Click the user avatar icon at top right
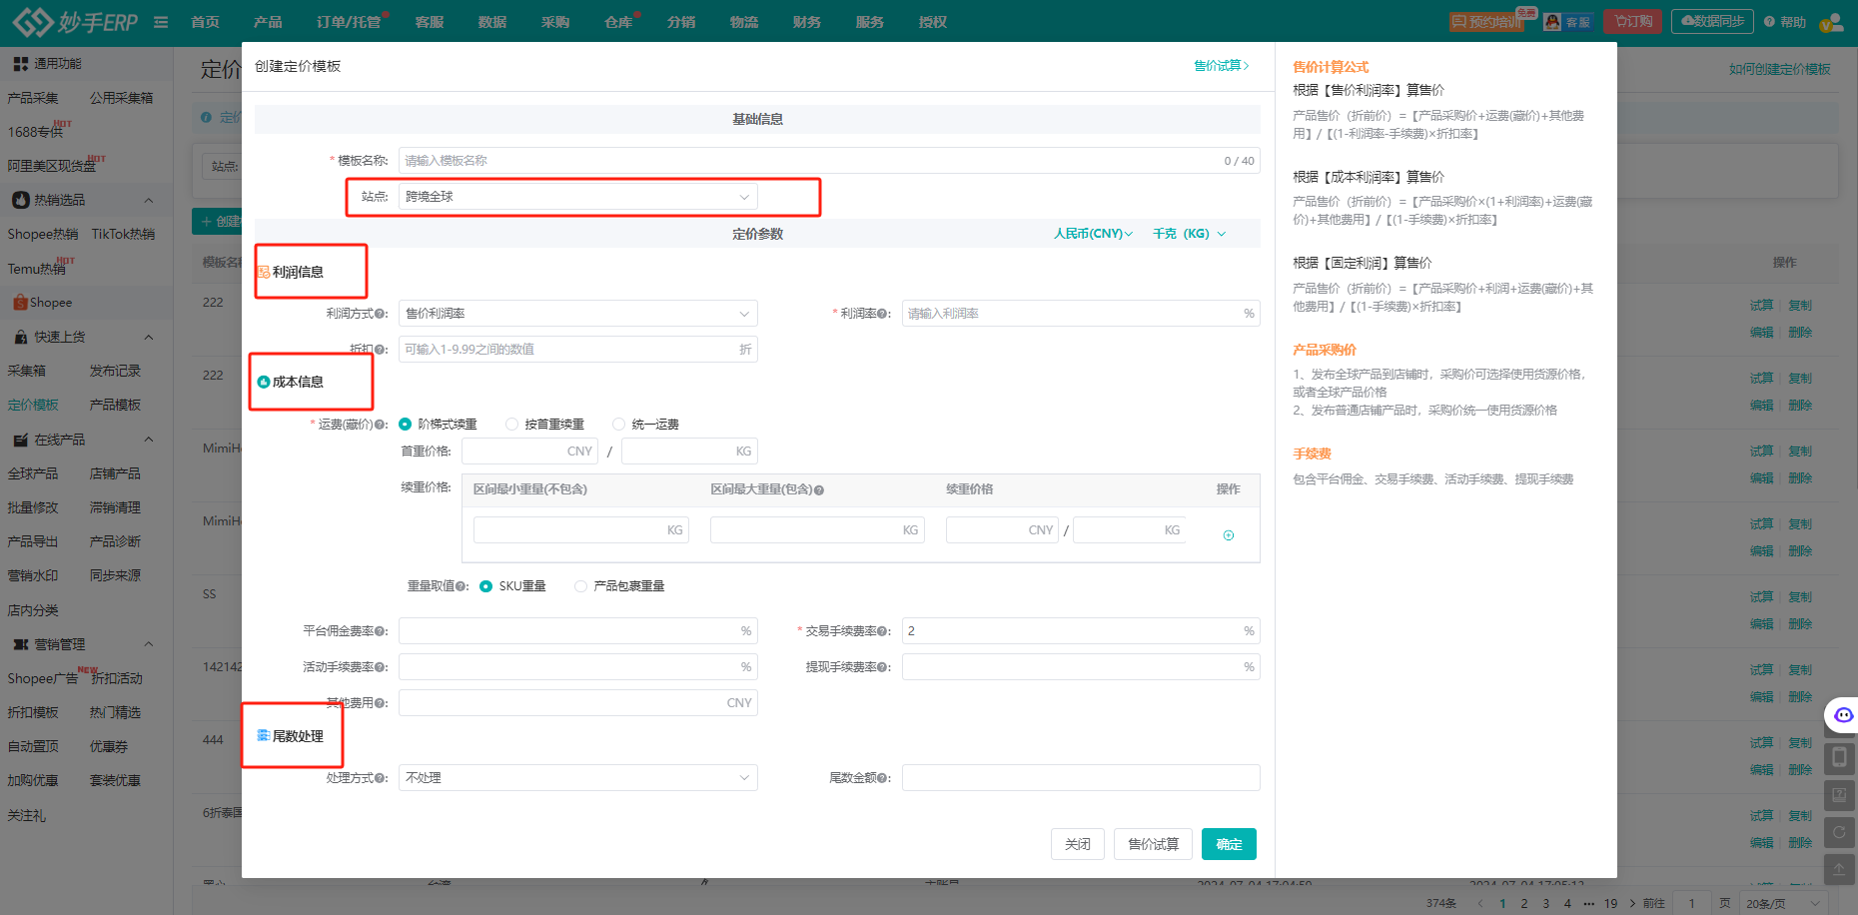Screen dimensions: 1858x915 coord(1830,22)
